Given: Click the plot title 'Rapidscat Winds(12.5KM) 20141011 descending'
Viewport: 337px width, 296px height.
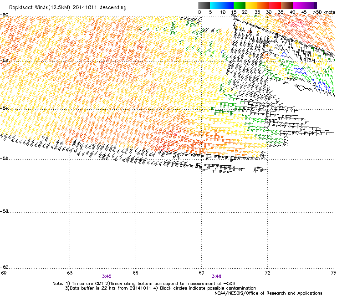Looking at the screenshot, I should click(68, 8).
